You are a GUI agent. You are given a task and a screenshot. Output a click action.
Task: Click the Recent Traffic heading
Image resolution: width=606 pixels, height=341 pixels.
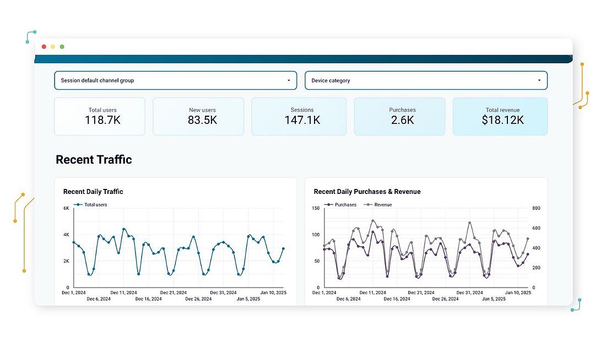coord(94,160)
